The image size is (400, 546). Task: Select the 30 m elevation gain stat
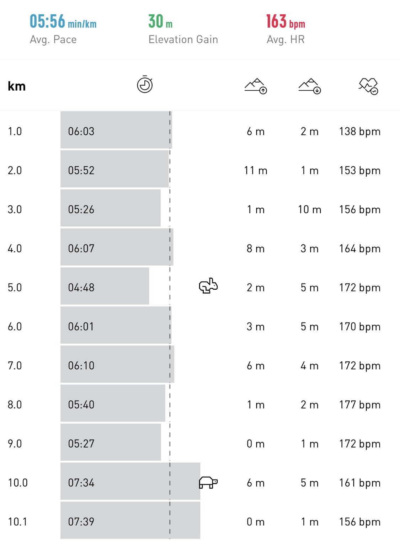(x=160, y=21)
